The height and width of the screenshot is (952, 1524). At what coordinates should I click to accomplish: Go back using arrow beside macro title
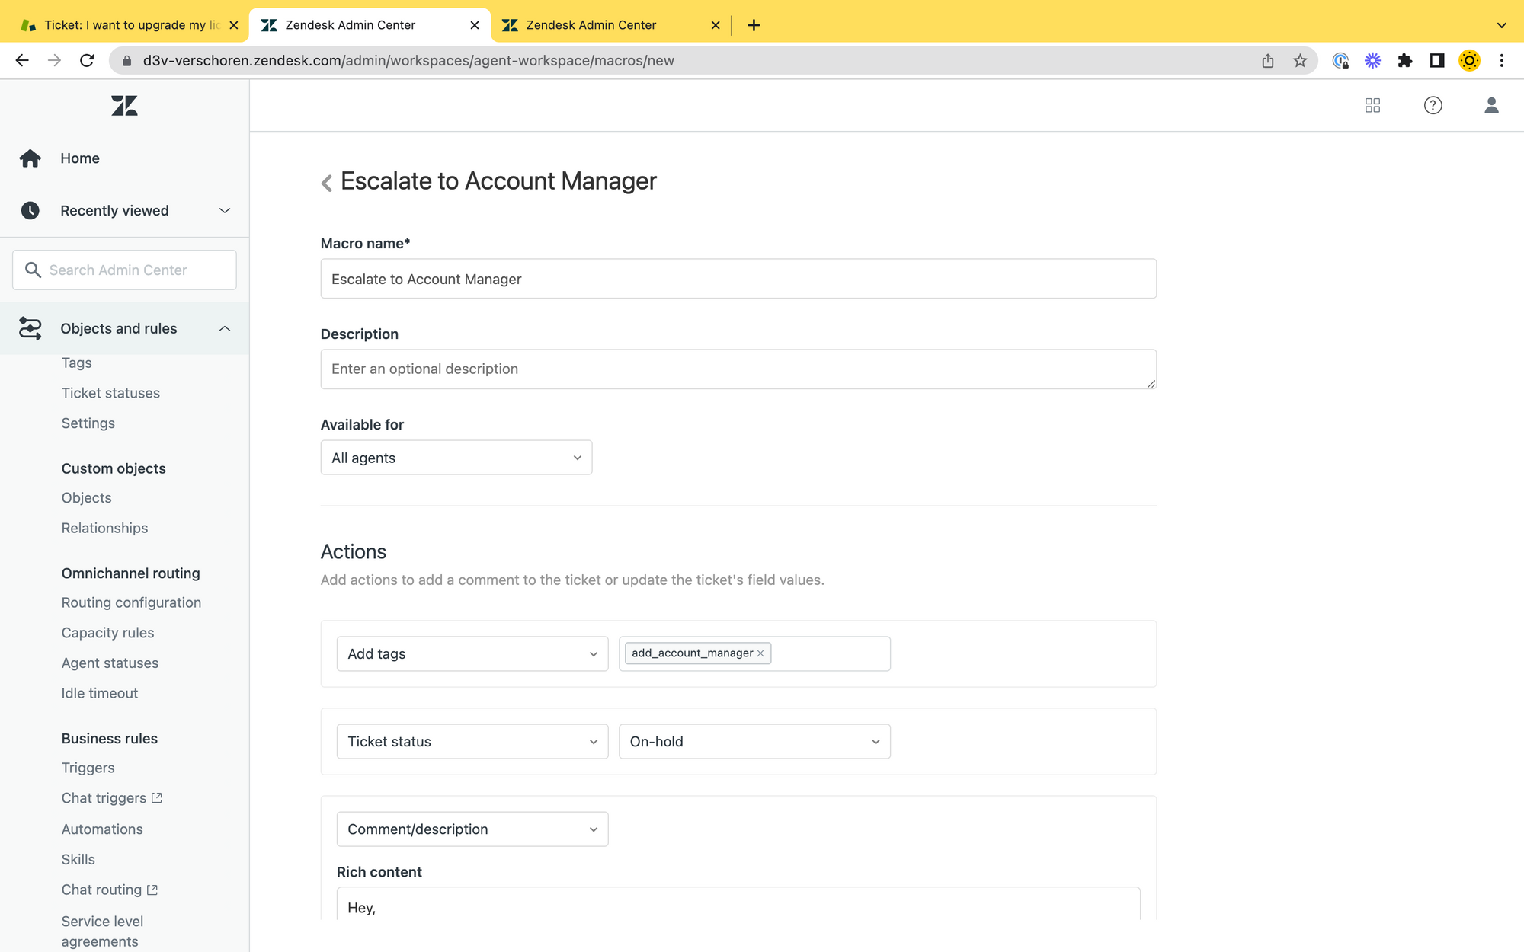[x=327, y=183]
